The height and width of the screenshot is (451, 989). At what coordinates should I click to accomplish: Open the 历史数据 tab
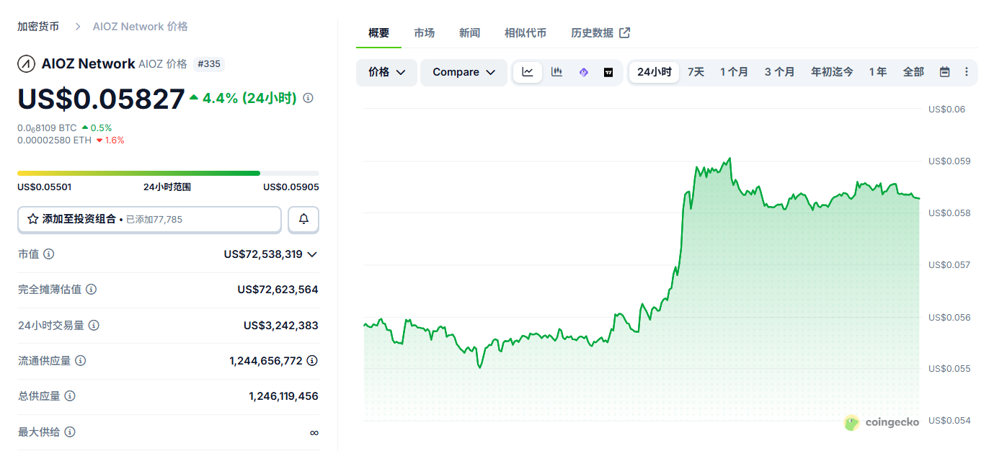point(600,33)
